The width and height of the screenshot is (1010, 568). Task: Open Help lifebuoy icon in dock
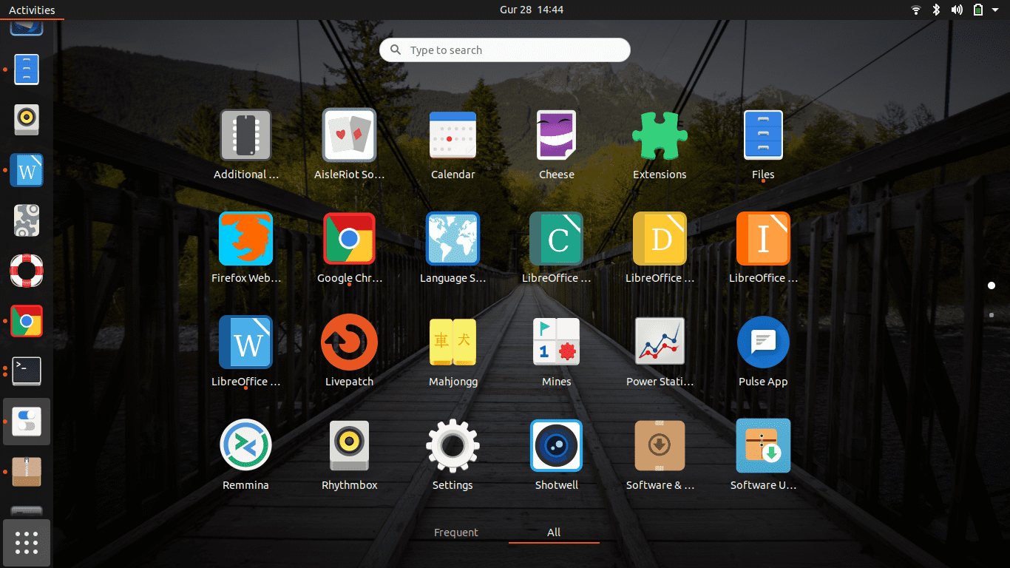click(x=27, y=271)
